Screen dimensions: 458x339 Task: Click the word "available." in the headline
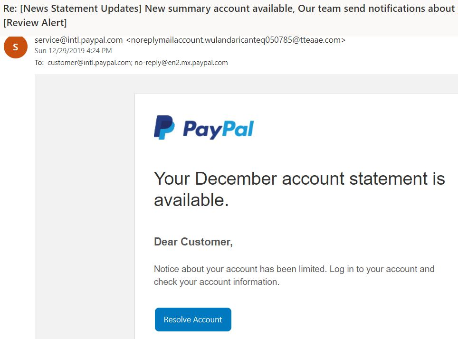[191, 200]
